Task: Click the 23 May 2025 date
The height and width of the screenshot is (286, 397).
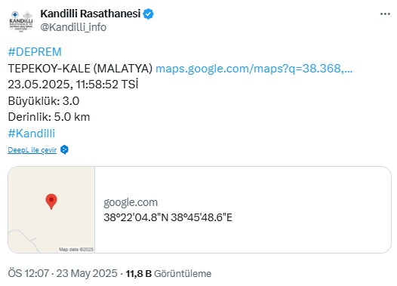Action: 87,273
